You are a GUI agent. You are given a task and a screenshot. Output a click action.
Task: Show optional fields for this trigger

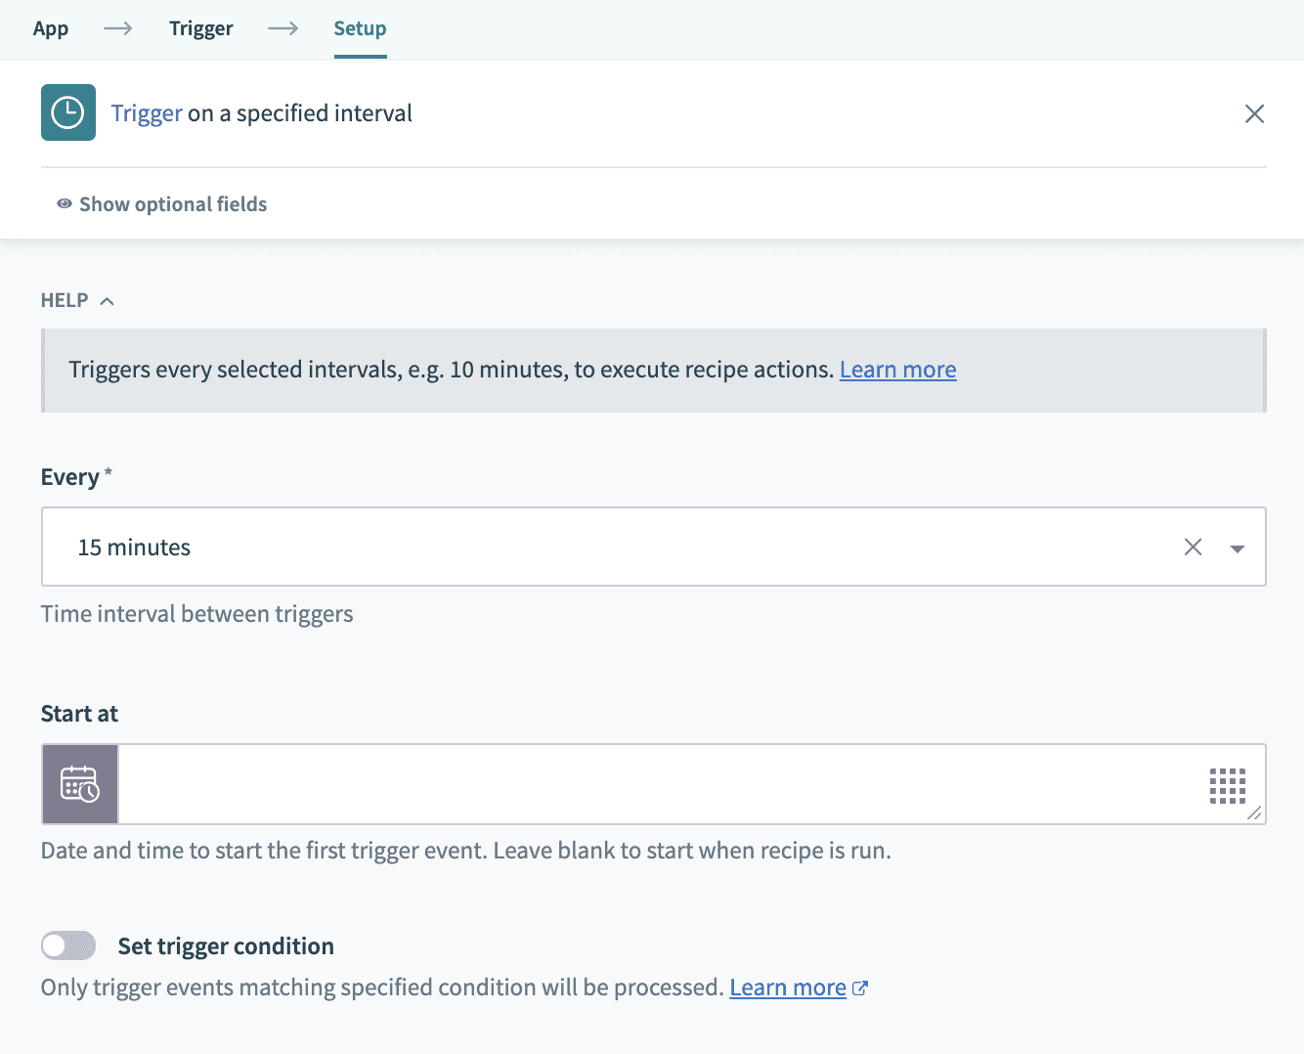173,203
